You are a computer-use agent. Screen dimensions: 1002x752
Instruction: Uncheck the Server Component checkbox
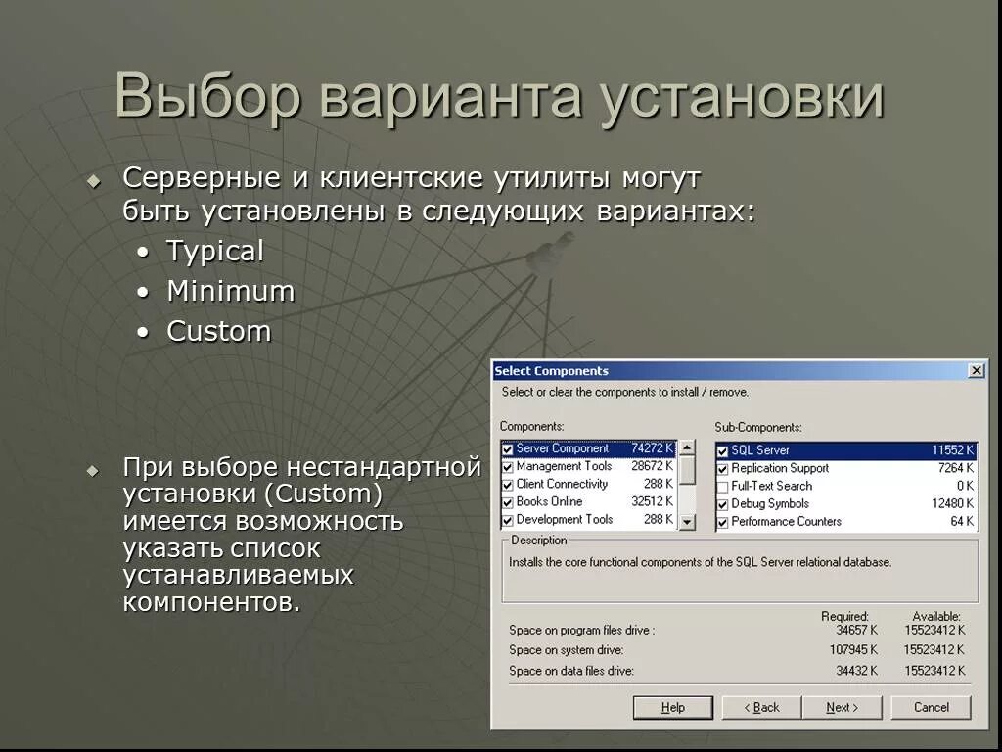[508, 449]
